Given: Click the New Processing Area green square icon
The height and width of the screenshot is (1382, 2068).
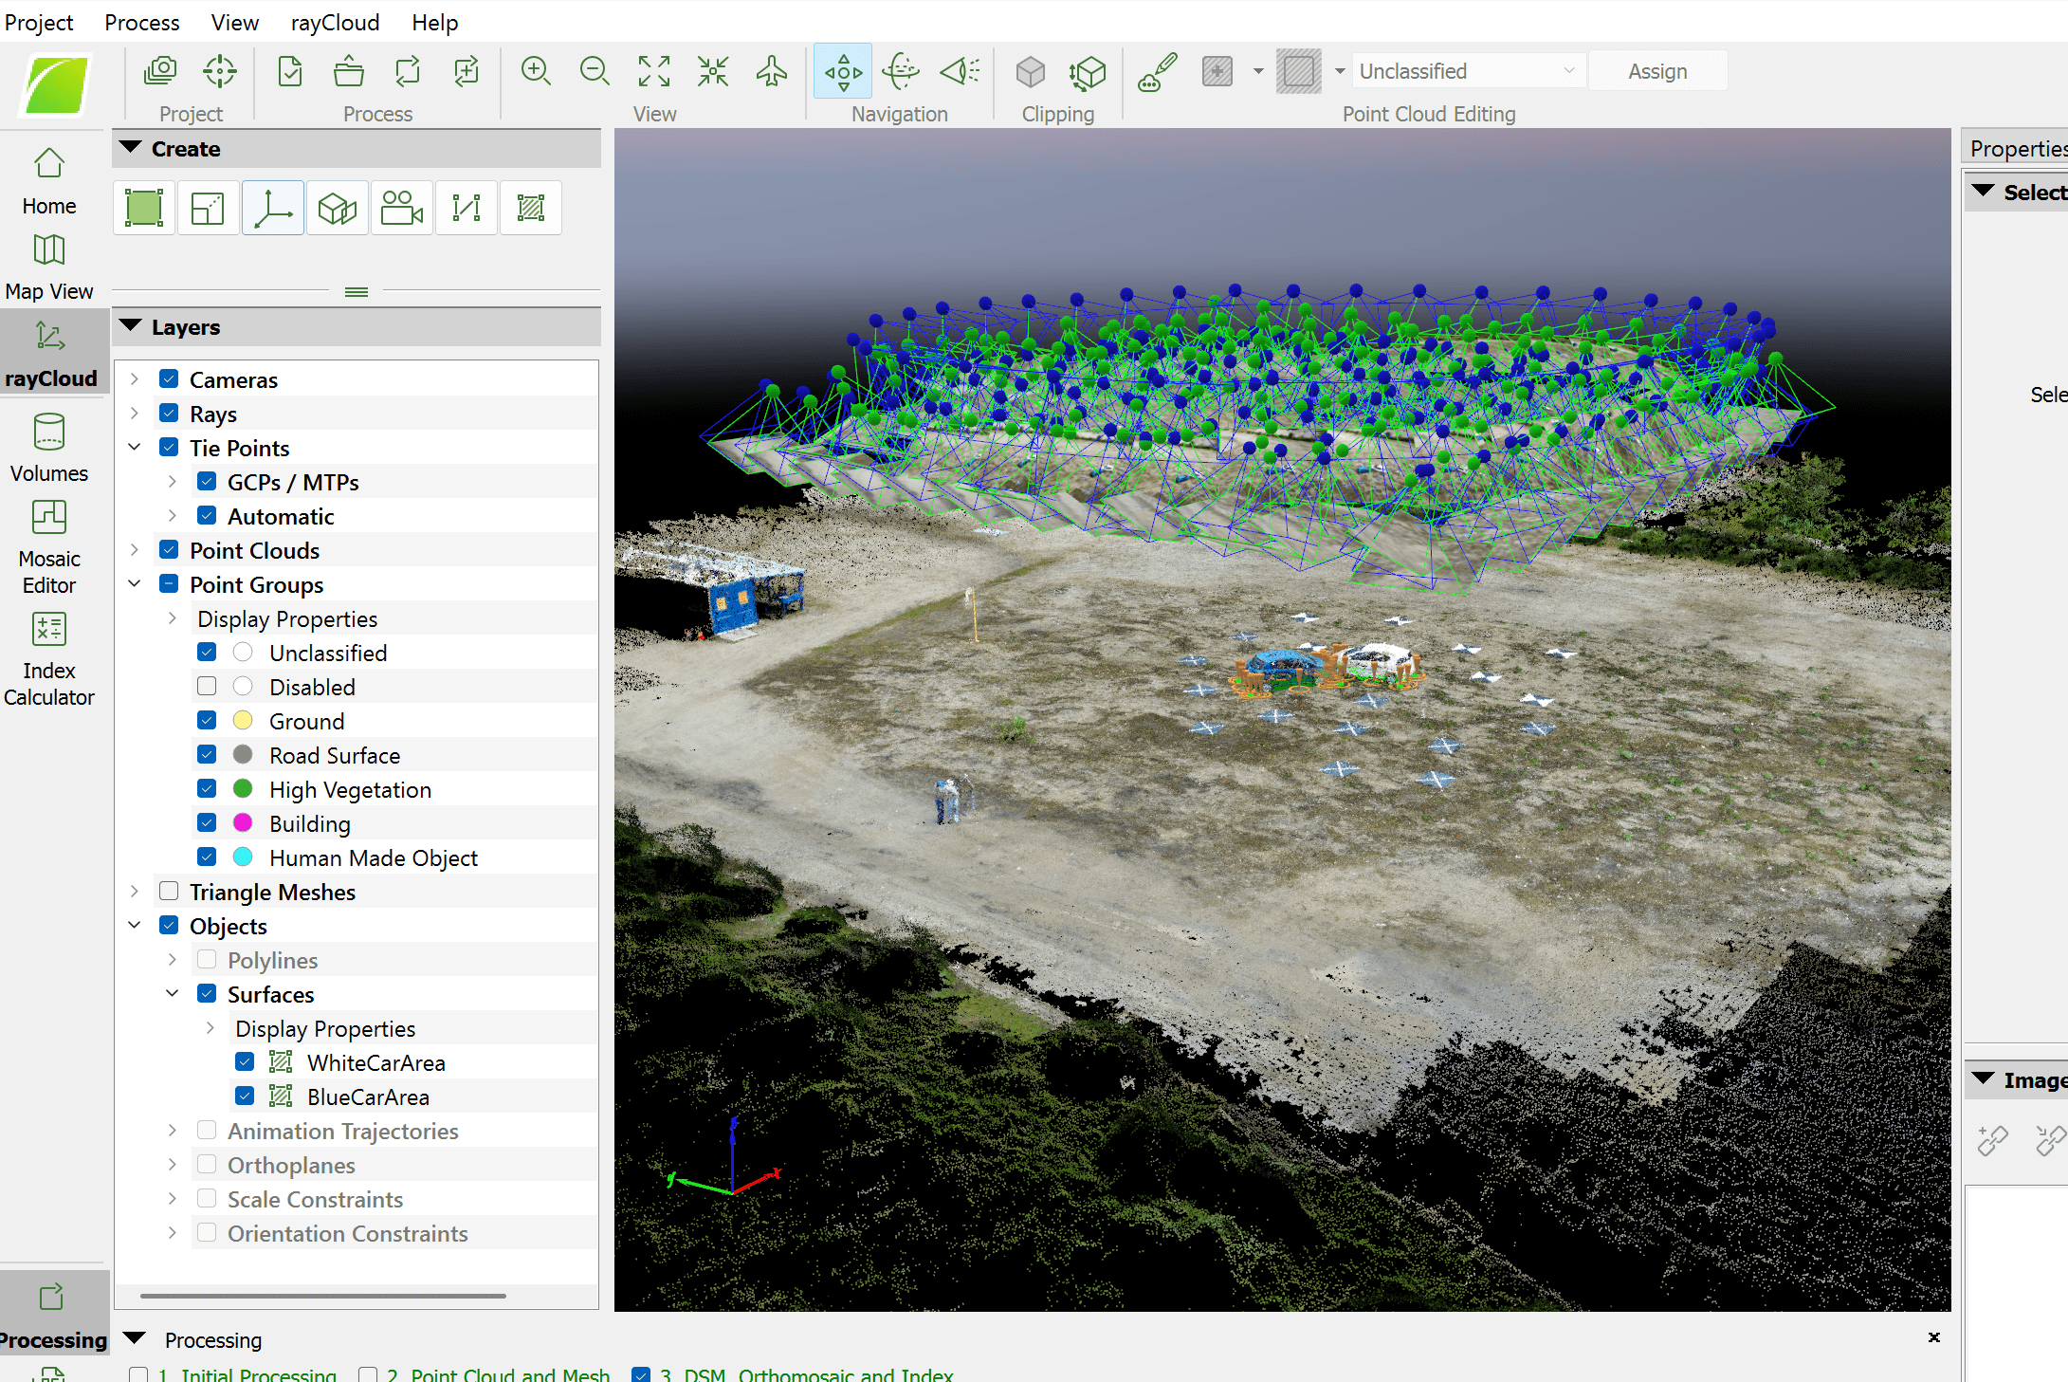Looking at the screenshot, I should point(144,208).
